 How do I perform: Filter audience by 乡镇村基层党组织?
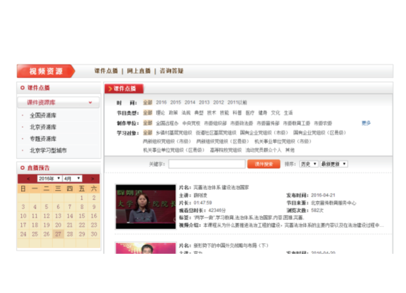click(x=174, y=133)
